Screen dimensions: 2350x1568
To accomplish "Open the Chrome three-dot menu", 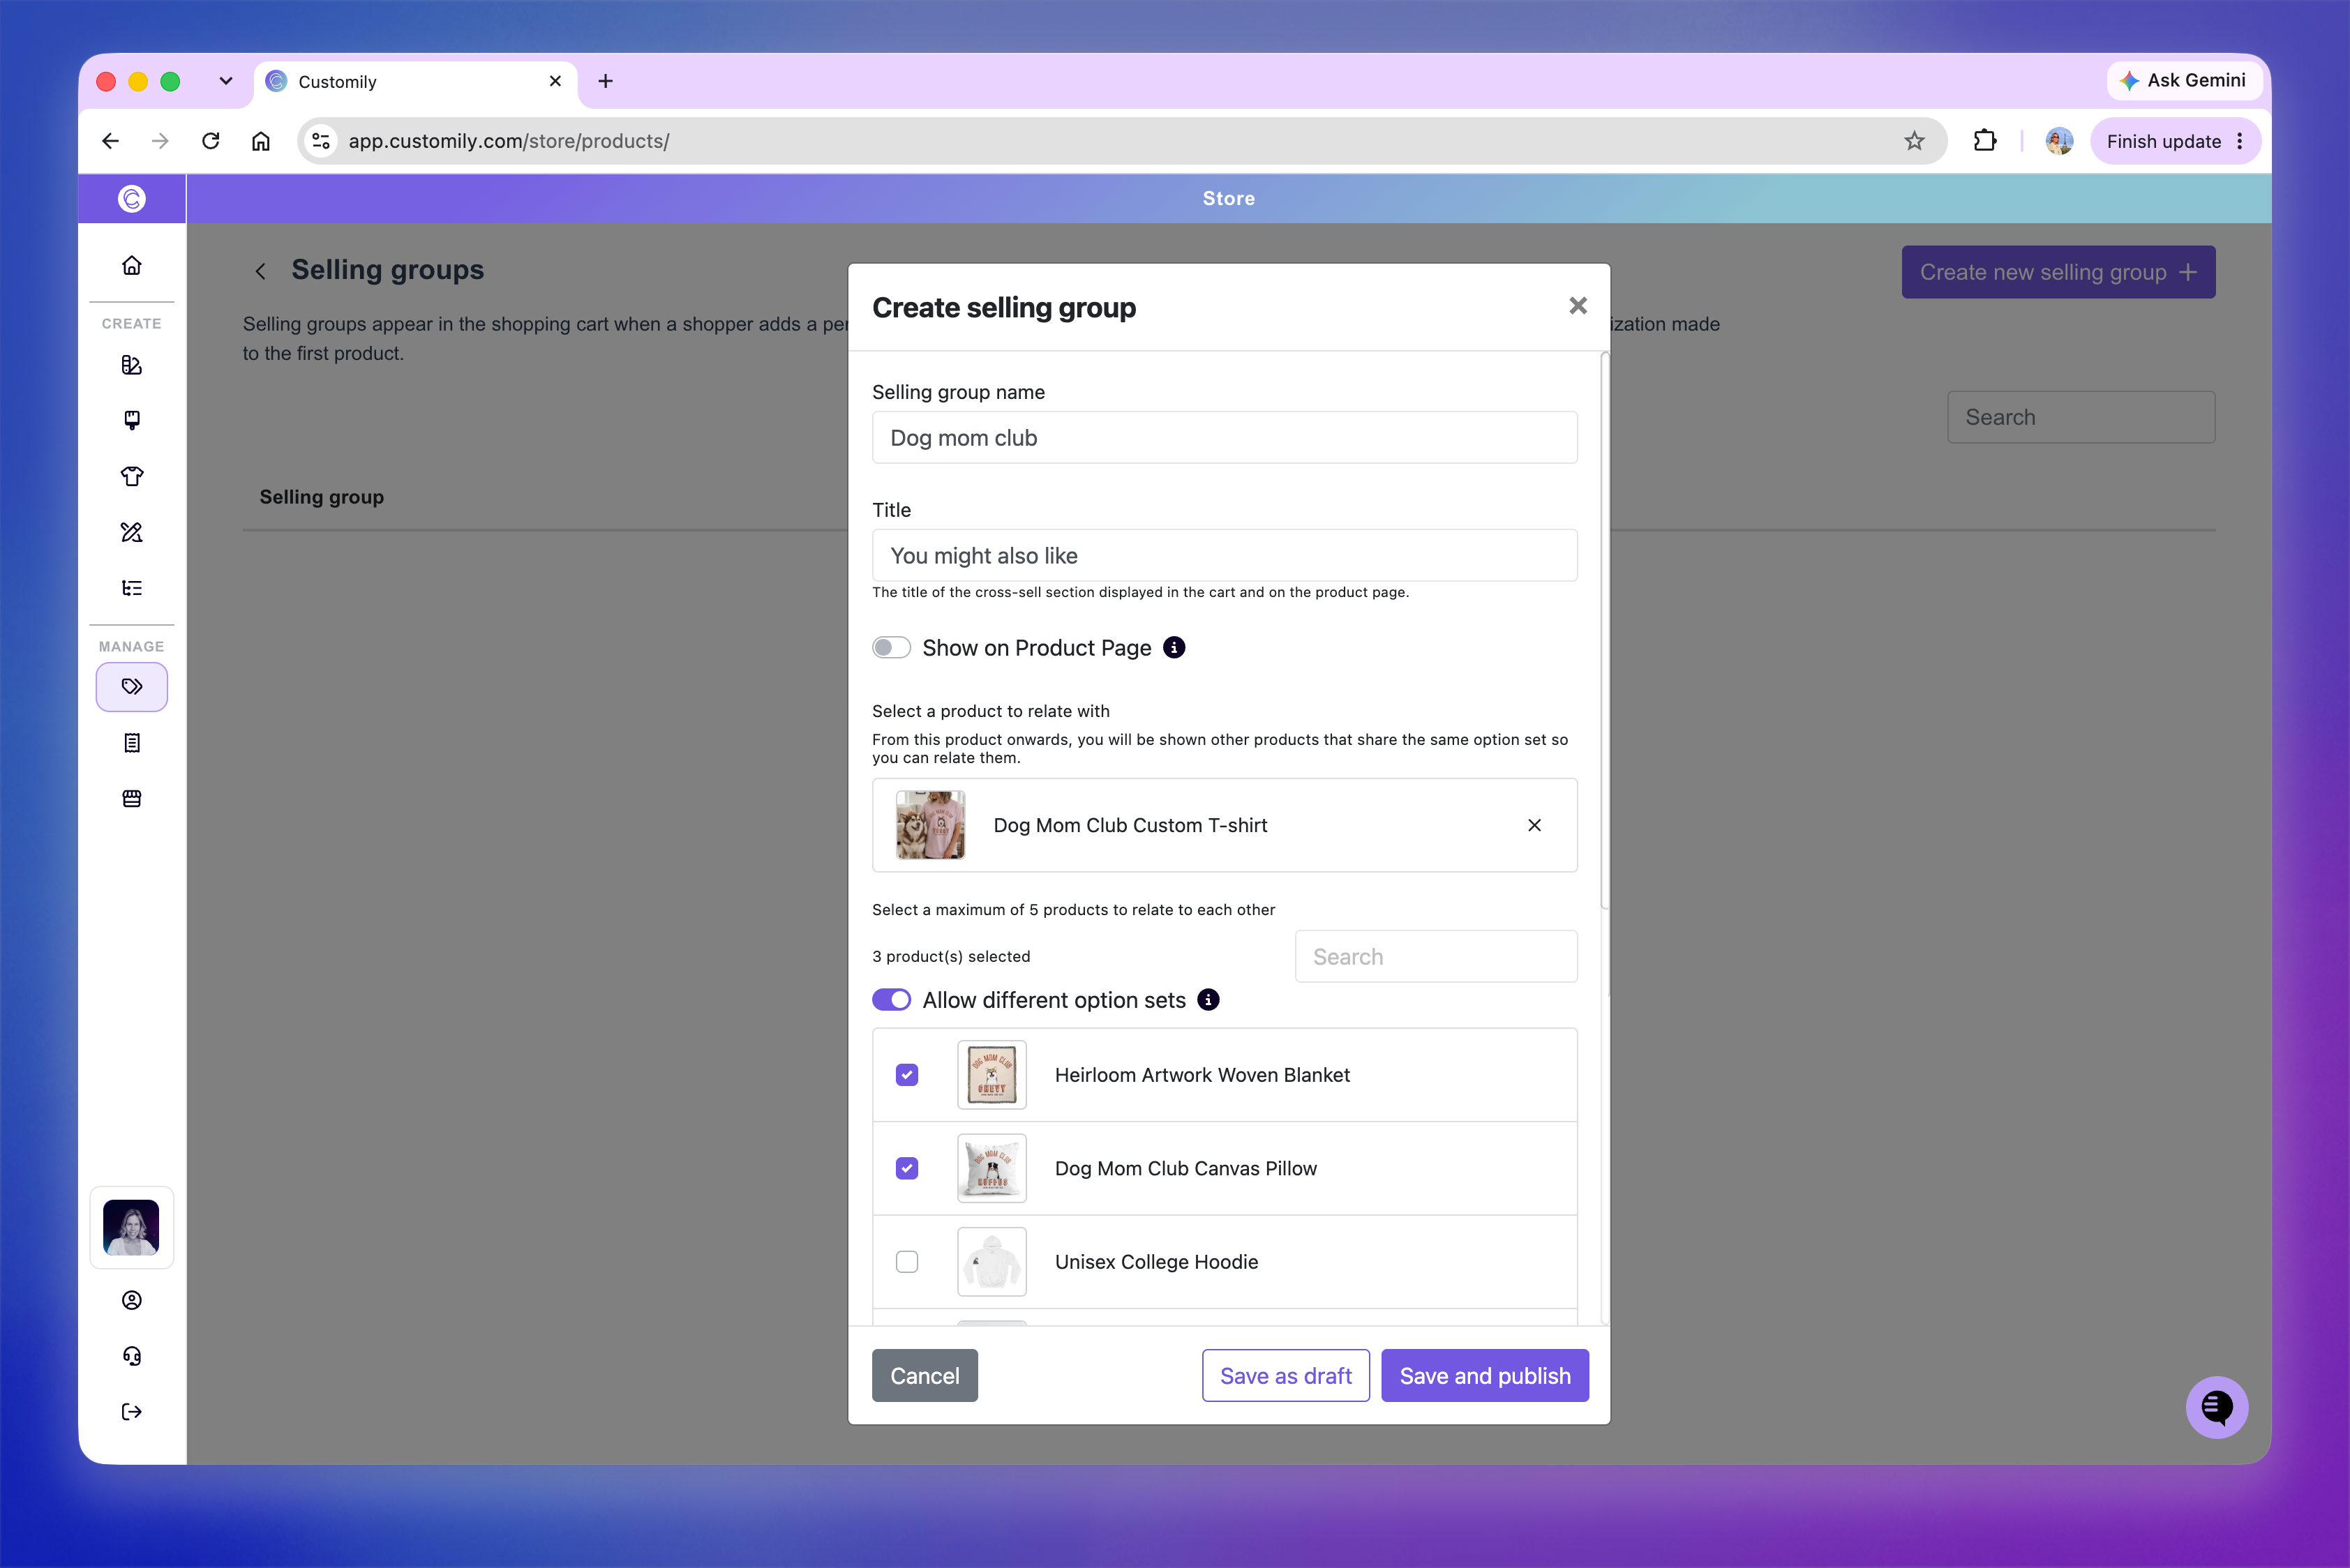I will (2241, 141).
